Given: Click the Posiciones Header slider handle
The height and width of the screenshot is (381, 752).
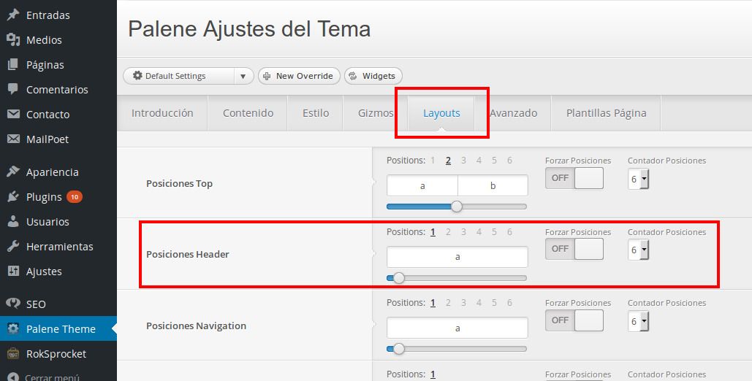Looking at the screenshot, I should click(x=398, y=278).
